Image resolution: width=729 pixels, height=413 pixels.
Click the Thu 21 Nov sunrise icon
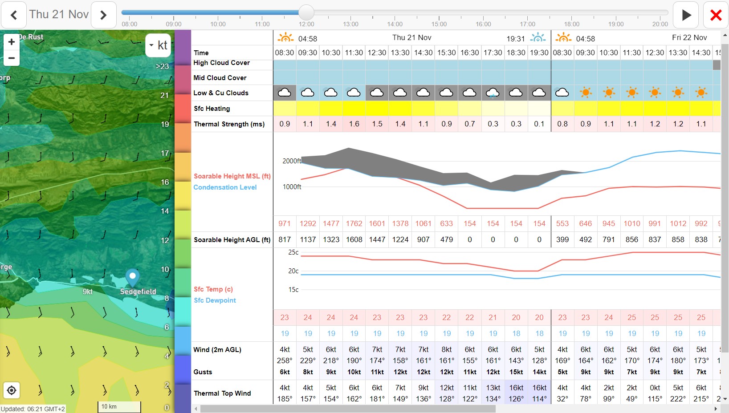click(285, 37)
